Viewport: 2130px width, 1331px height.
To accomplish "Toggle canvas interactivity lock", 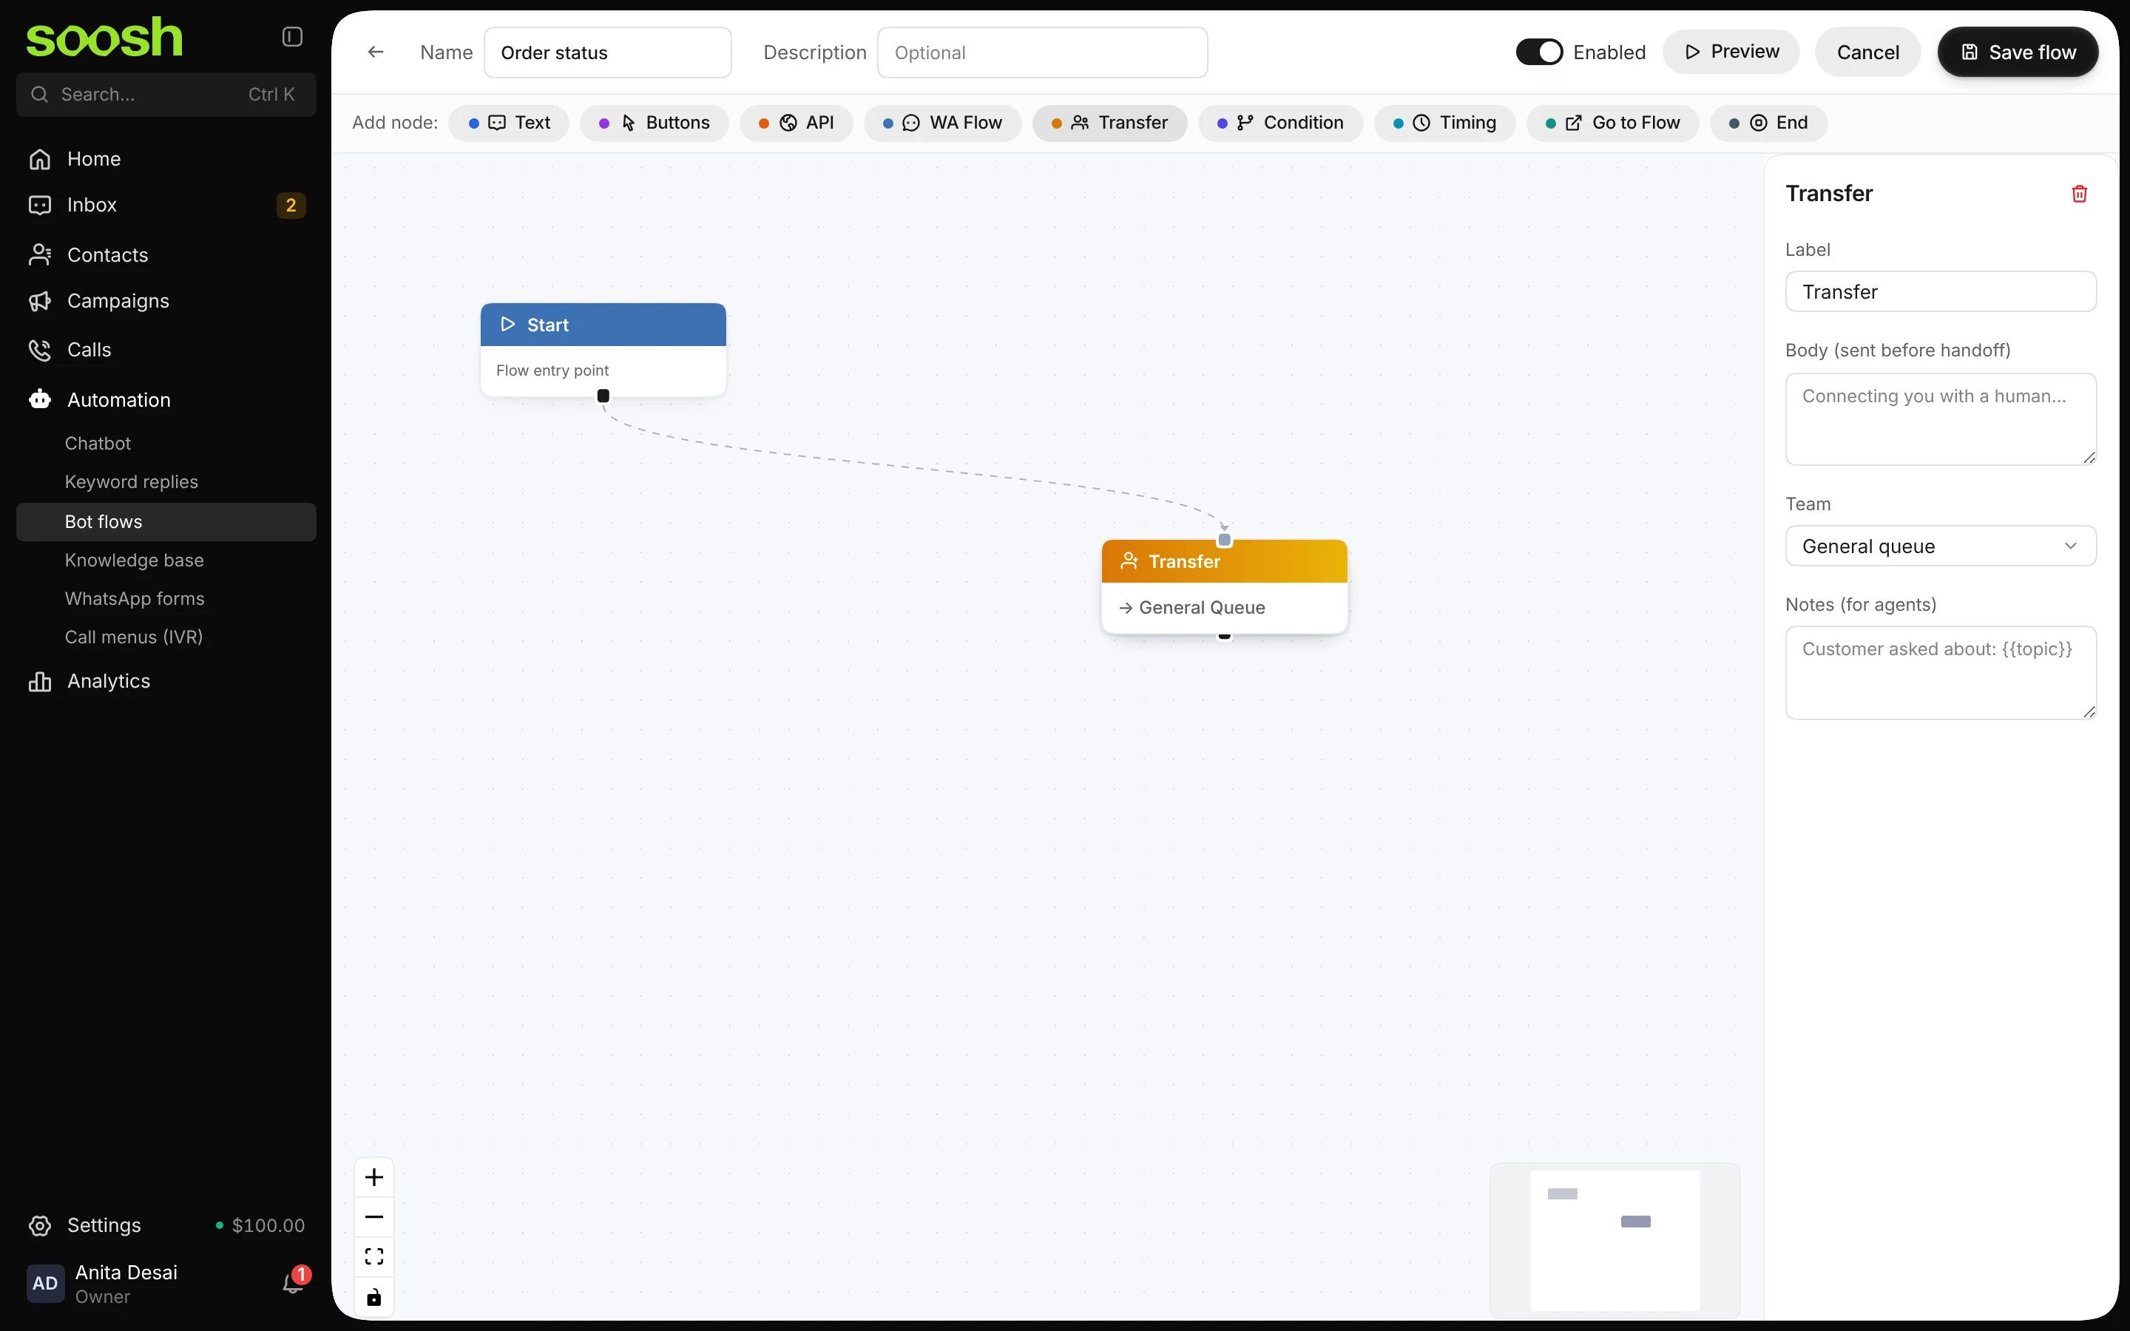I will tap(374, 1297).
